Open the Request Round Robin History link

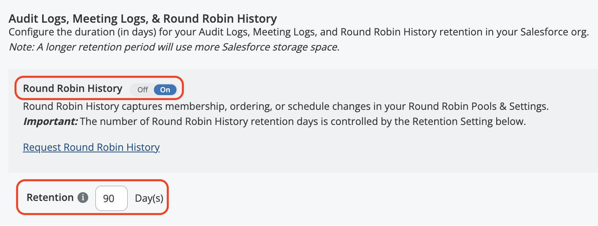[91, 147]
